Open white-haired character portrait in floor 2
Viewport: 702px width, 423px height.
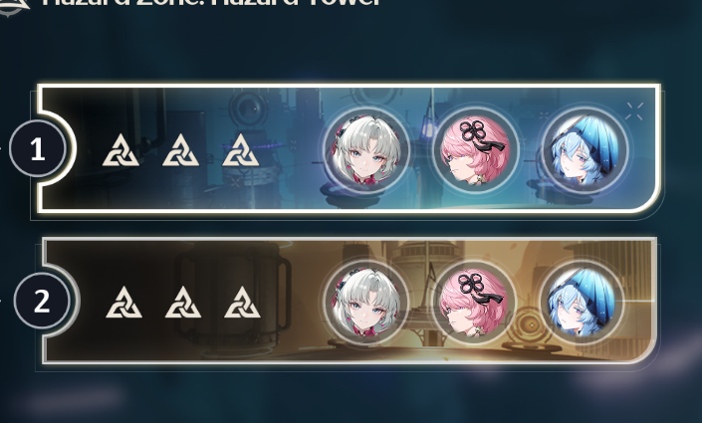point(365,302)
